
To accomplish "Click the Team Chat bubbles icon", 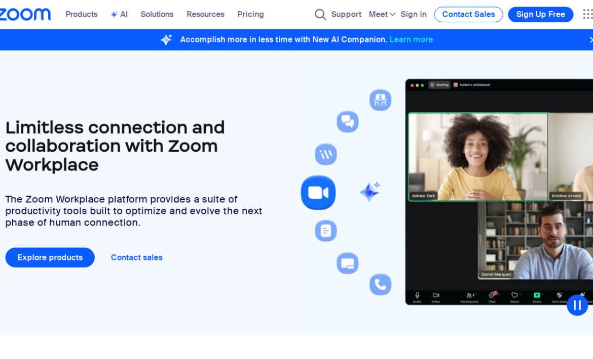I will pos(348,122).
